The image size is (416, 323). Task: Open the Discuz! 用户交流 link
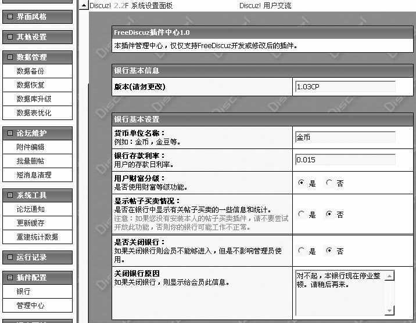coord(265,6)
